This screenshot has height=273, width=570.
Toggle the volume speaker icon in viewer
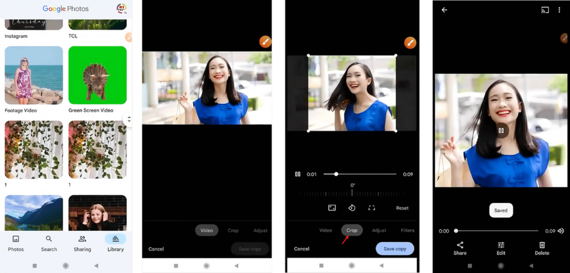pos(561,231)
